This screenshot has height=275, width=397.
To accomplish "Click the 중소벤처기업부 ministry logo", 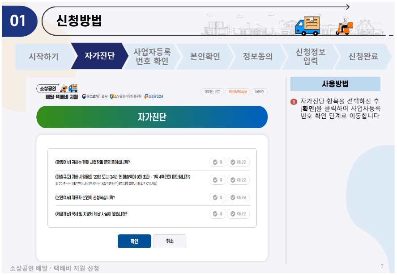I will (95, 96).
